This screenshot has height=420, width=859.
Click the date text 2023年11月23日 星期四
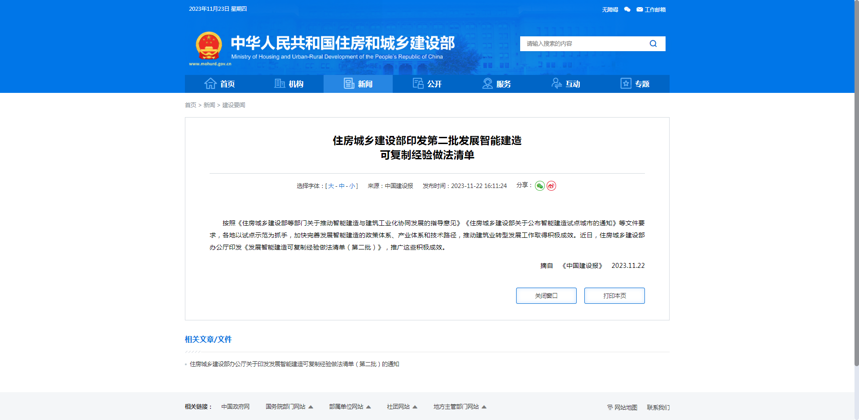(x=218, y=9)
